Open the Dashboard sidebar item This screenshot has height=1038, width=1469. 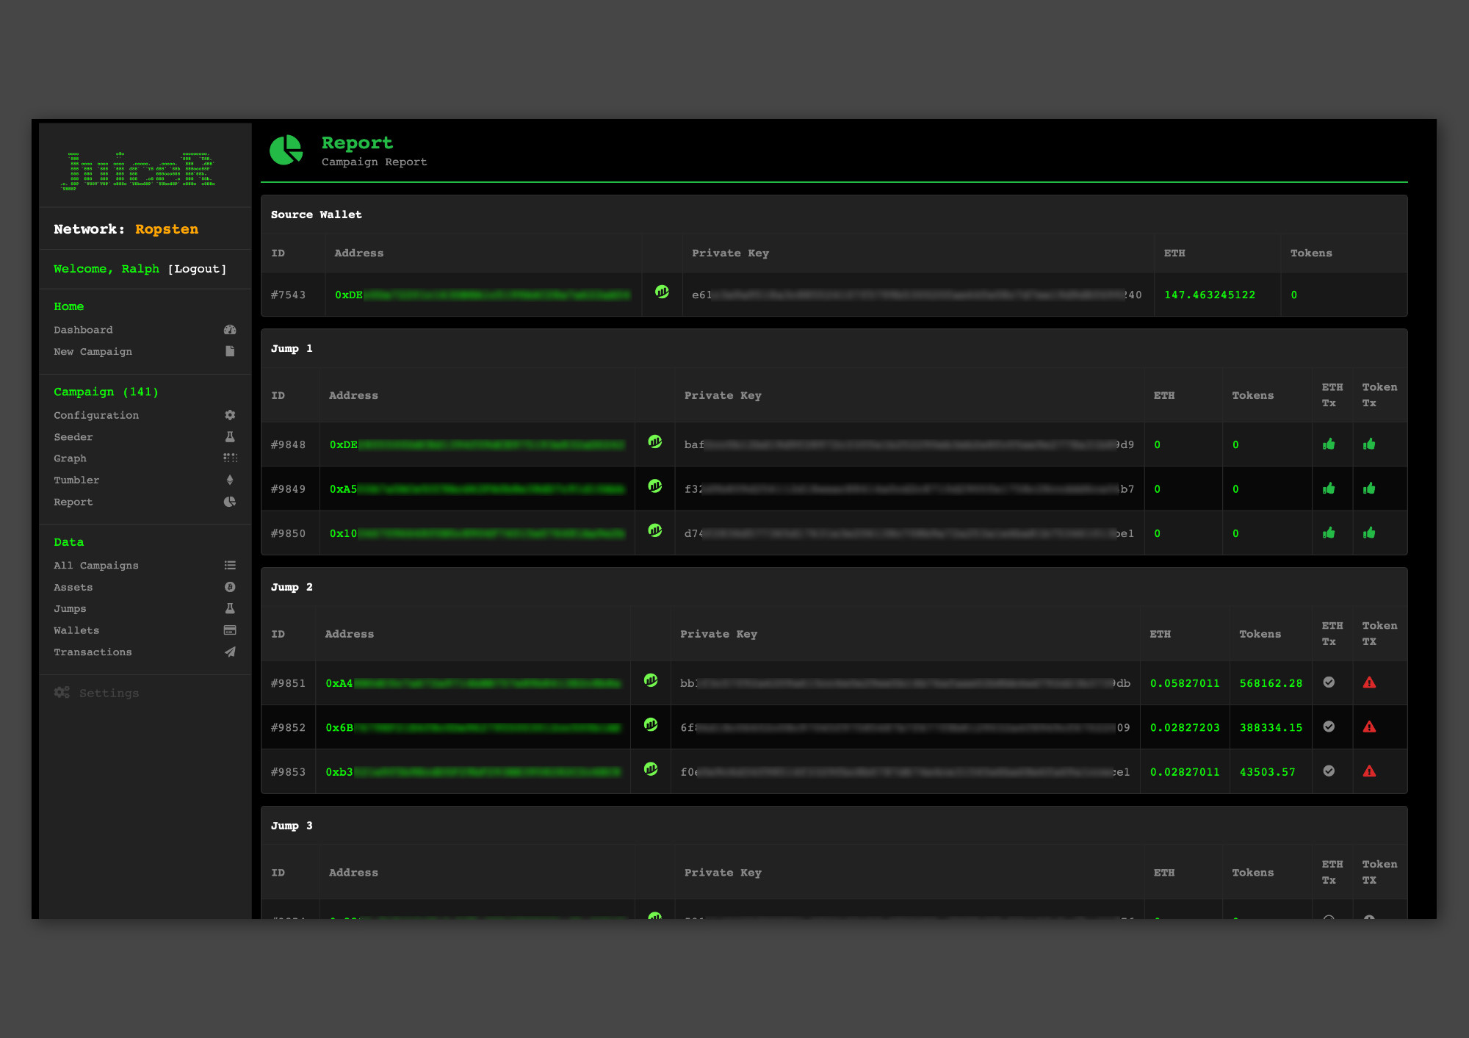point(83,330)
